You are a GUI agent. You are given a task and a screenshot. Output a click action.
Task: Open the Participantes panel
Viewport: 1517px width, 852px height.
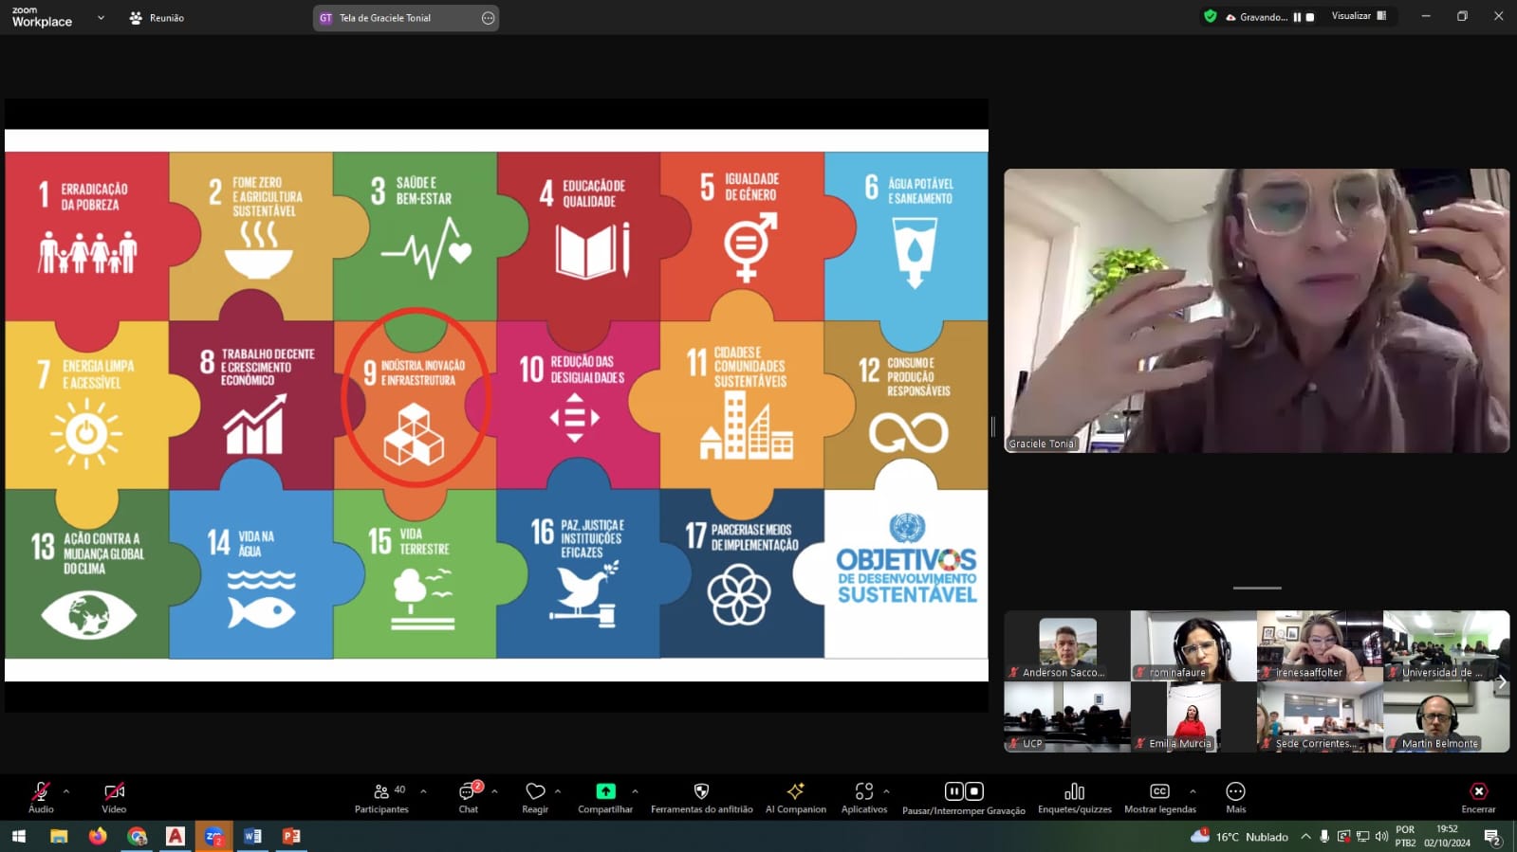coord(381,797)
